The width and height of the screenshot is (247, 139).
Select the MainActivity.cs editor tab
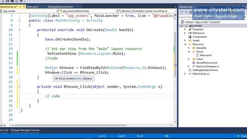click(x=8, y=7)
